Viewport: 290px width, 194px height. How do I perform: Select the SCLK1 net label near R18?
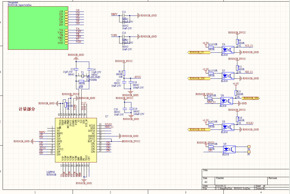tap(250, 123)
